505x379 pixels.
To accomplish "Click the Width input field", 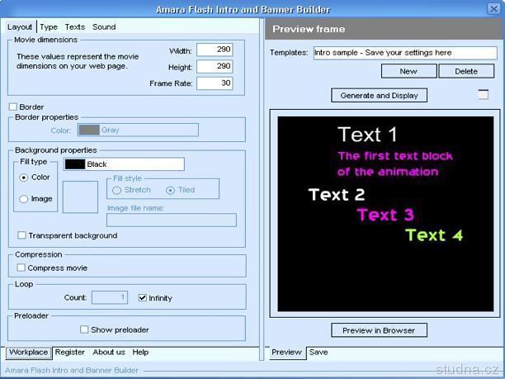I will (215, 50).
